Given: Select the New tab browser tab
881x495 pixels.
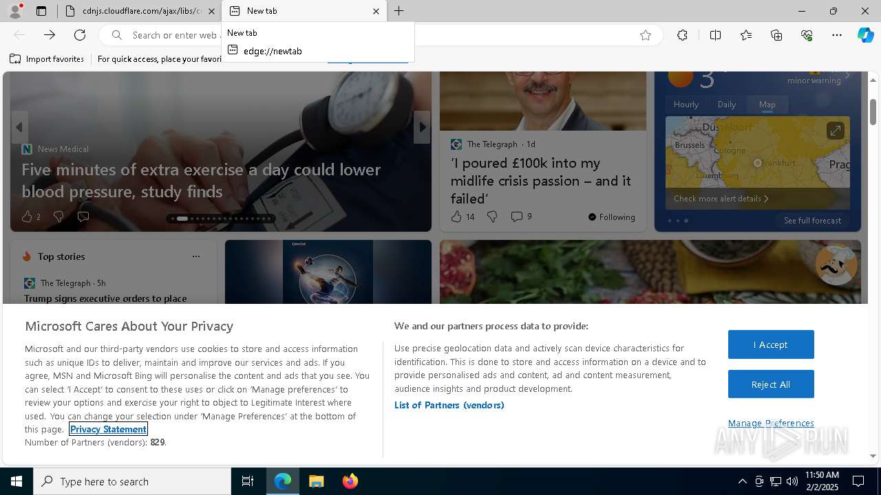Looking at the screenshot, I should point(304,11).
